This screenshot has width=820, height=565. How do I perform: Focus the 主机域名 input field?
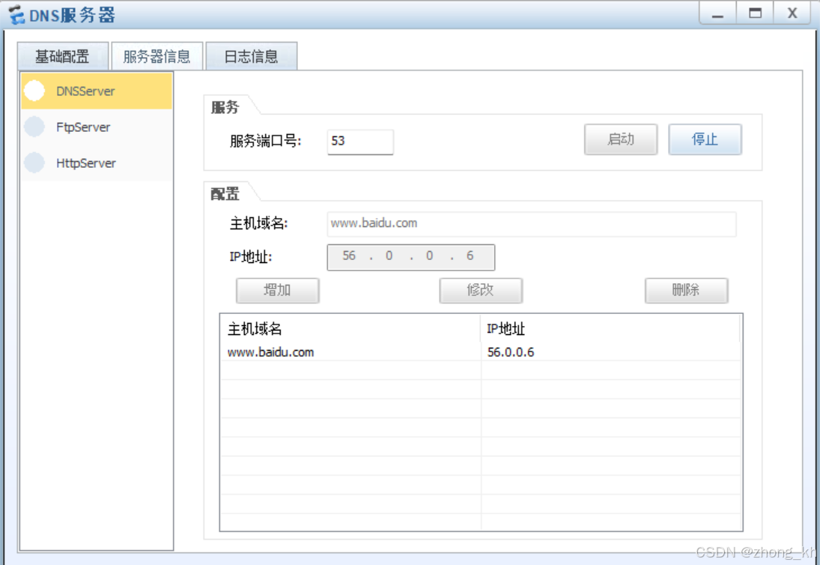coord(532,224)
